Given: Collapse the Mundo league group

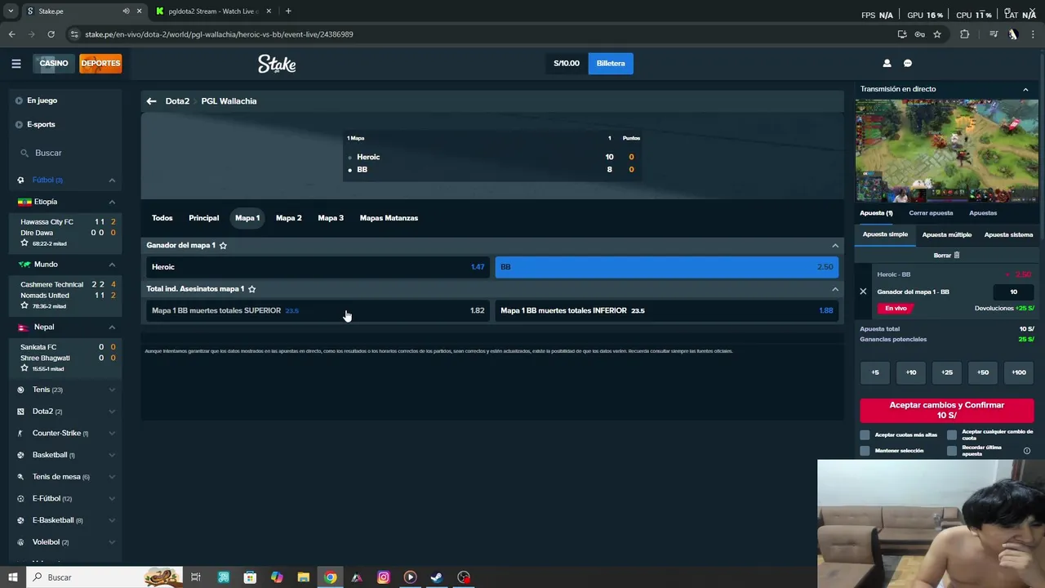Looking at the screenshot, I should pyautogui.click(x=112, y=265).
